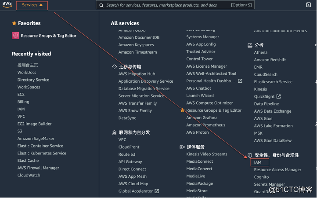Open Athena under 分析
This screenshot has height=198, width=317.
pyautogui.click(x=261, y=52)
